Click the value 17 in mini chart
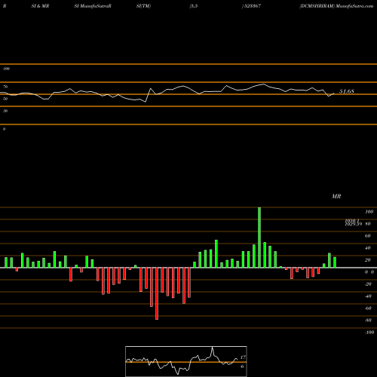 coord(243,357)
